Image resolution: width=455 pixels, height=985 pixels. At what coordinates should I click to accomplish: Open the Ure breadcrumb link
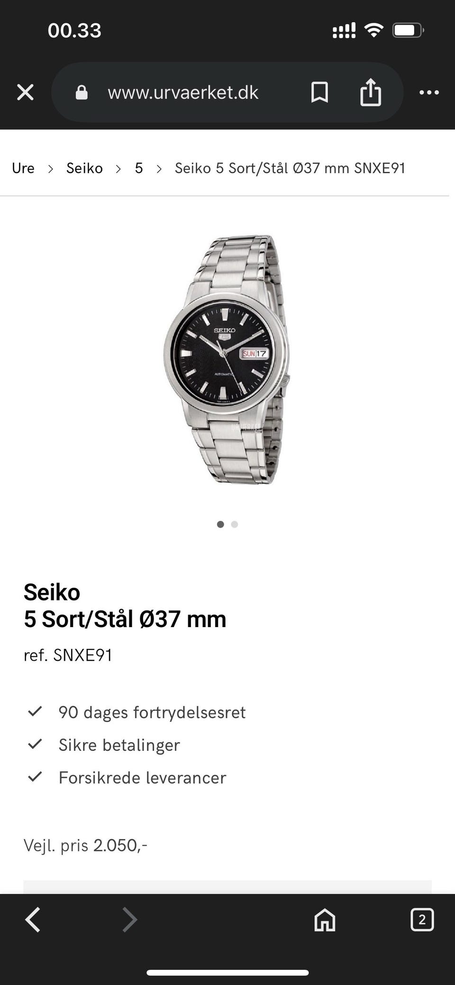[23, 168]
